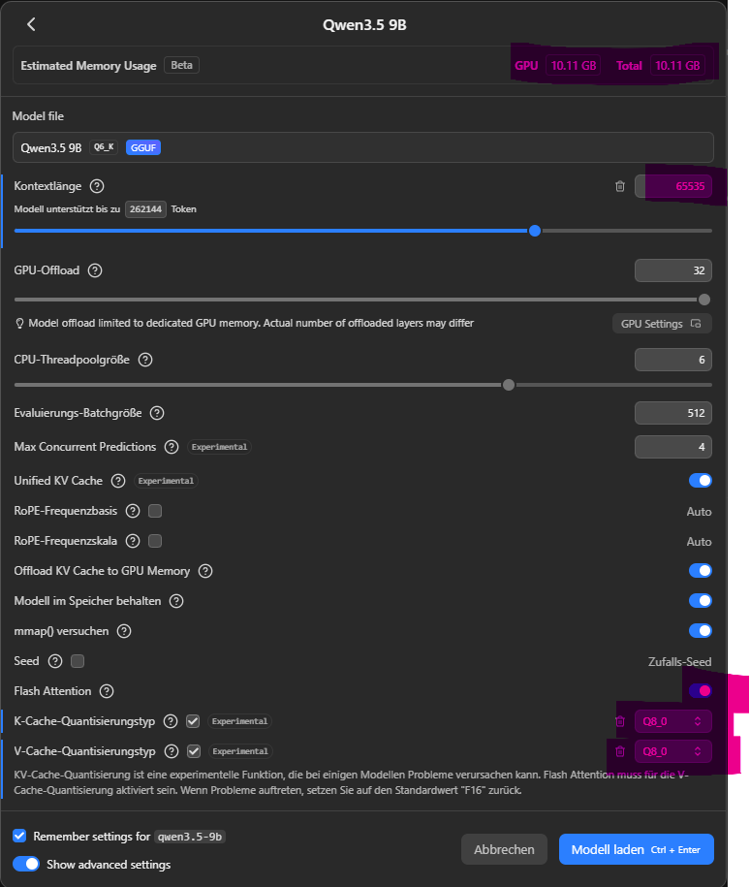
Task: Click the Zufalls-Seed label
Action: (679, 661)
